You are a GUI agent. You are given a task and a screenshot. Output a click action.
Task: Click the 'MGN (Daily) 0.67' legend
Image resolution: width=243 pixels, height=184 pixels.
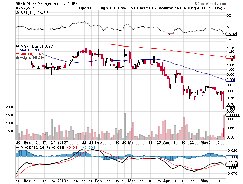pos(36,46)
